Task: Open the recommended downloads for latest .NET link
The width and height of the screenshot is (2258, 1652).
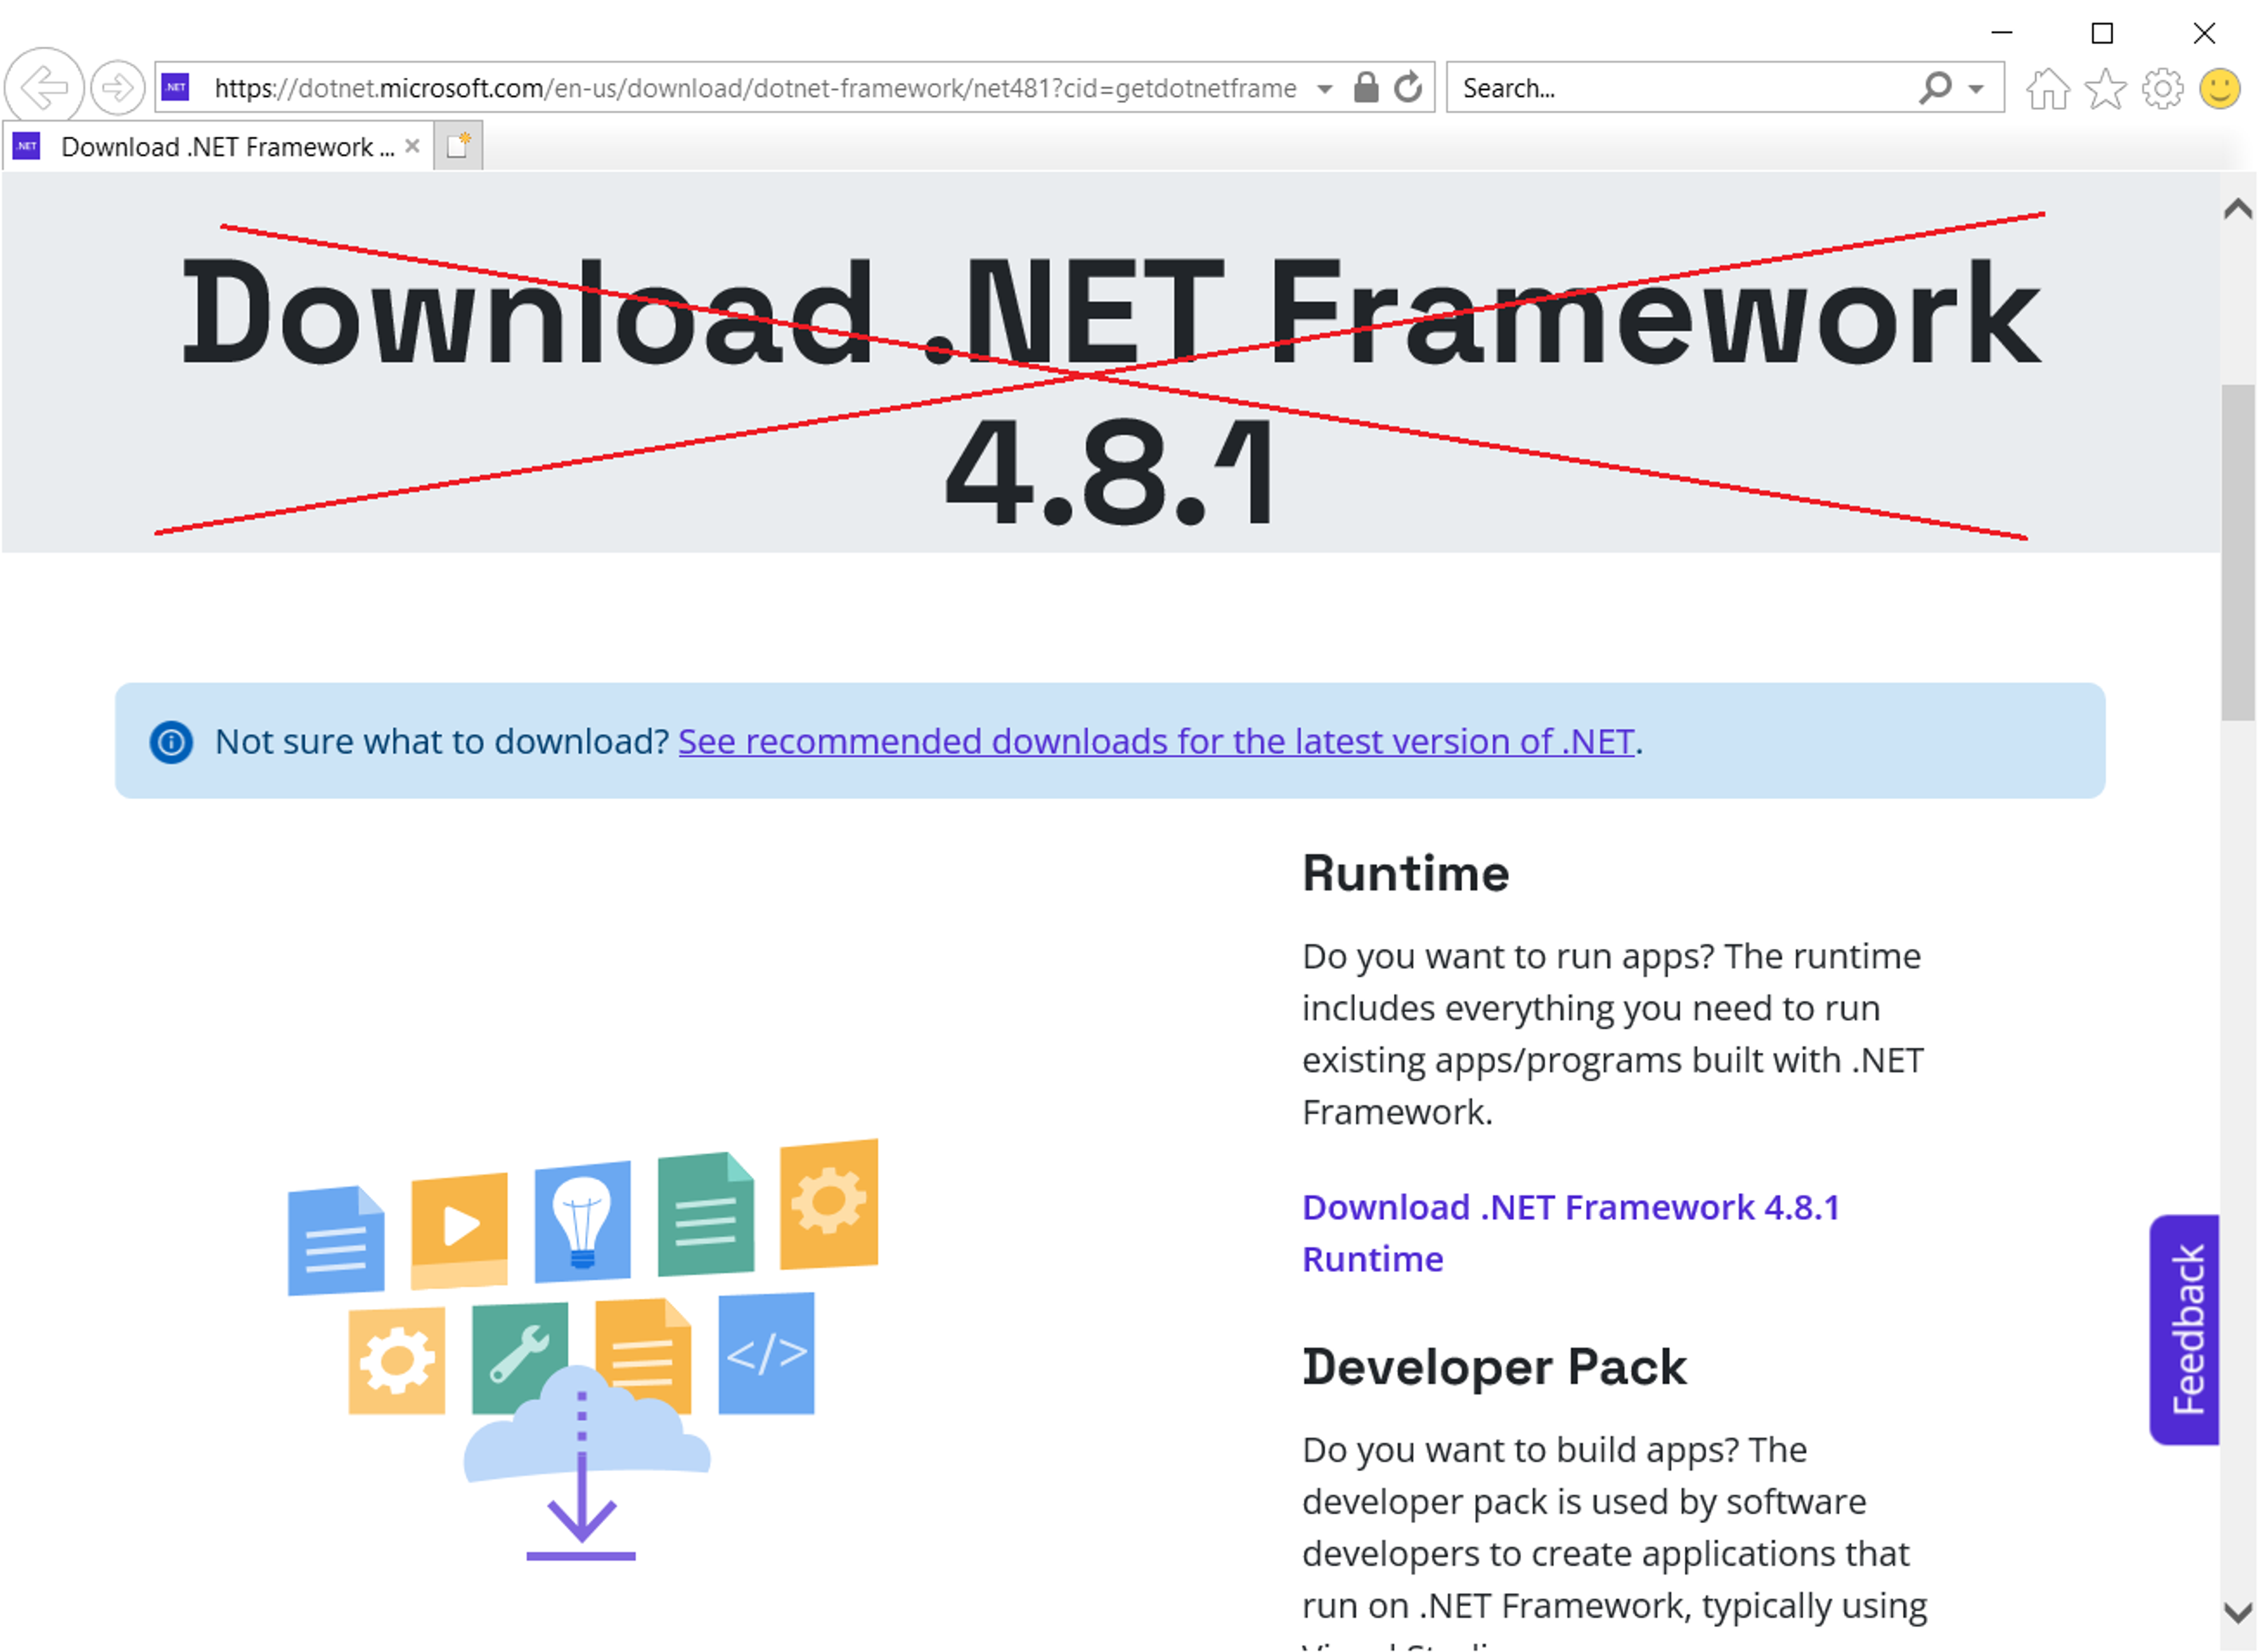Action: [1157, 741]
